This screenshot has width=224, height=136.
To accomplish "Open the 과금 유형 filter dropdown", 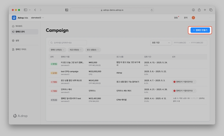I will pyautogui.click(x=76, y=50).
